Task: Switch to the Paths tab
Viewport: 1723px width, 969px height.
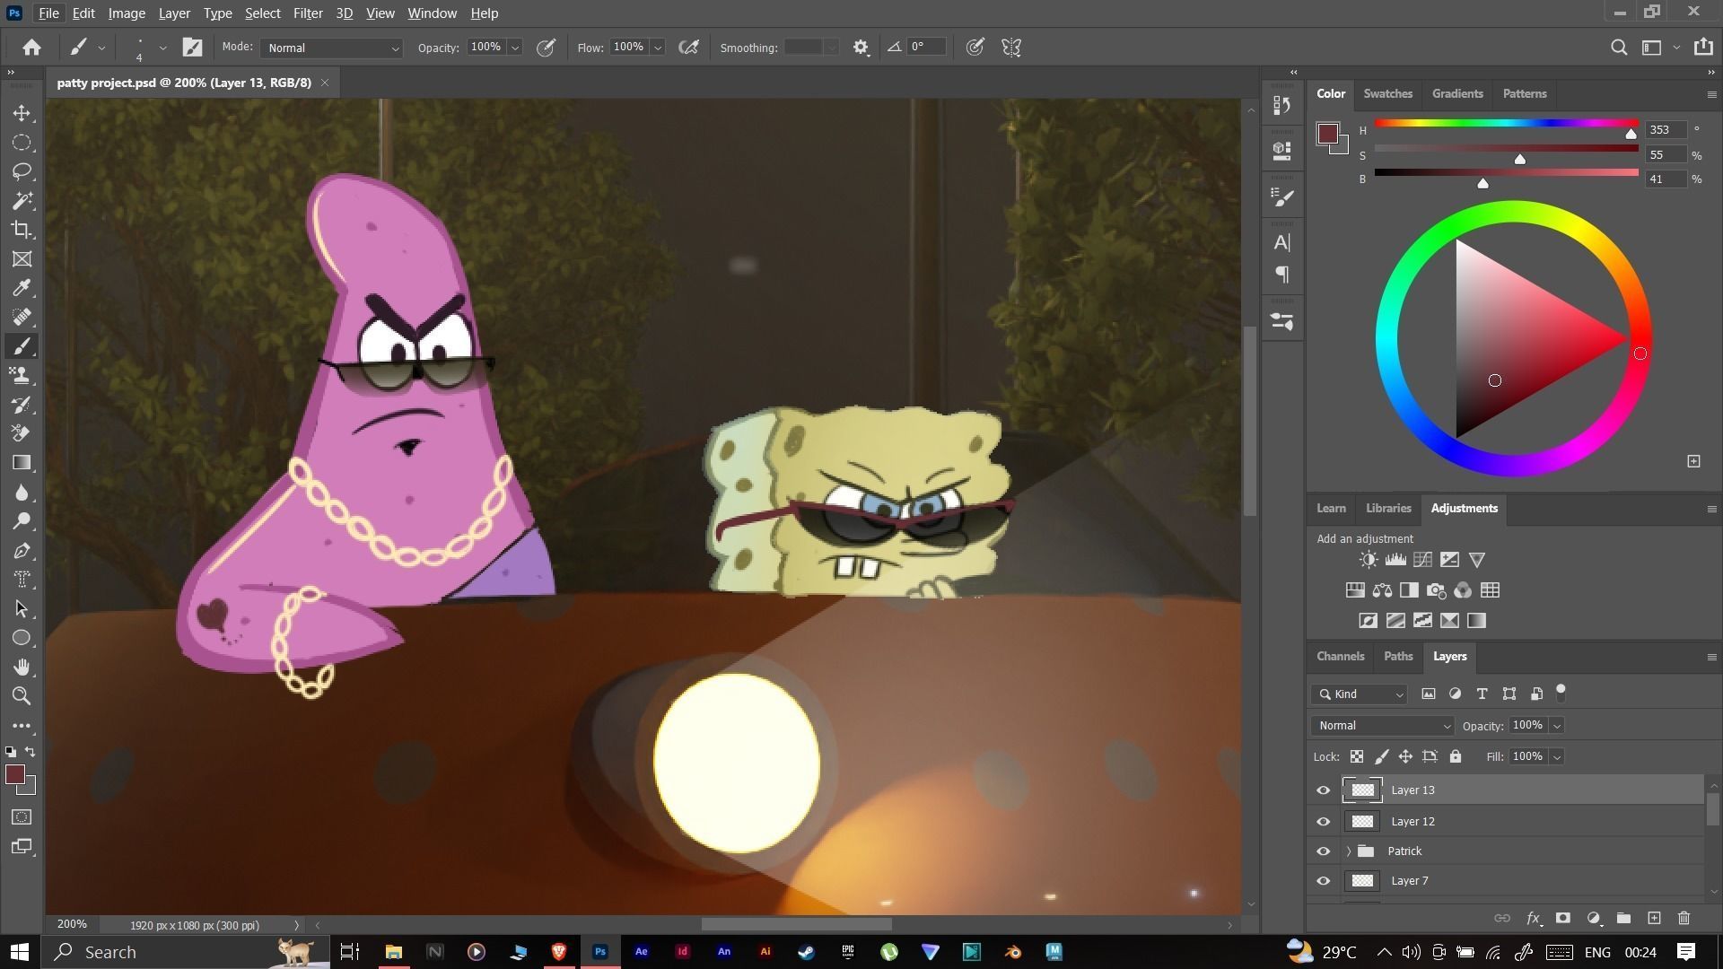Action: 1398,657
